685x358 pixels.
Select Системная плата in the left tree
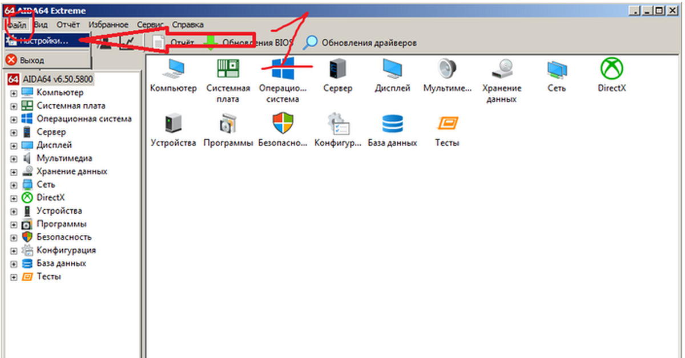click(71, 105)
